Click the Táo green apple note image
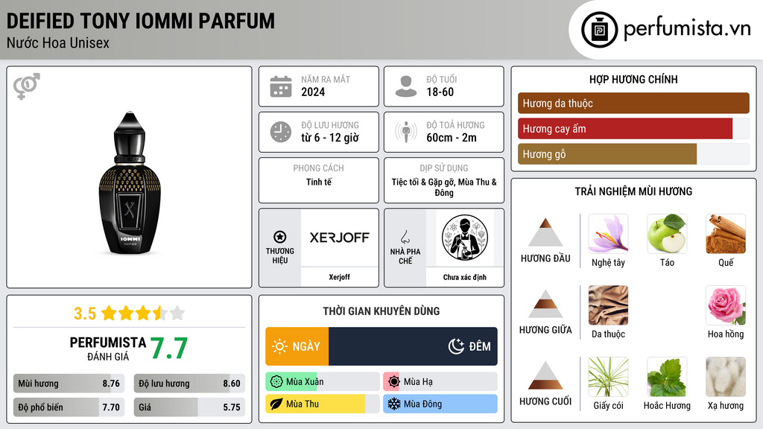Image resolution: width=763 pixels, height=429 pixels. (x=667, y=234)
